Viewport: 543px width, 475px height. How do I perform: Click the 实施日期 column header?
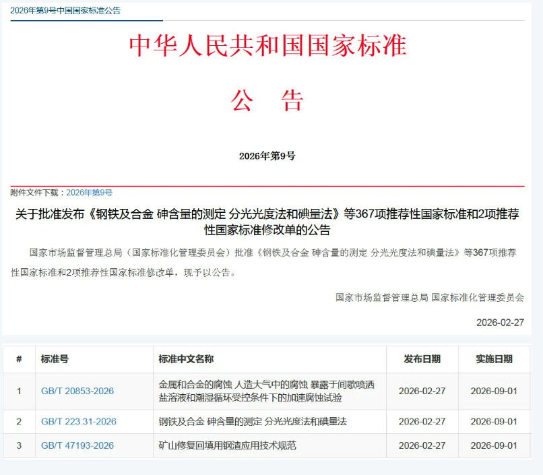tap(494, 359)
